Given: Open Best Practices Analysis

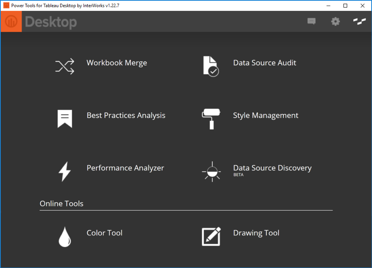Looking at the screenshot, I should pos(65,119).
